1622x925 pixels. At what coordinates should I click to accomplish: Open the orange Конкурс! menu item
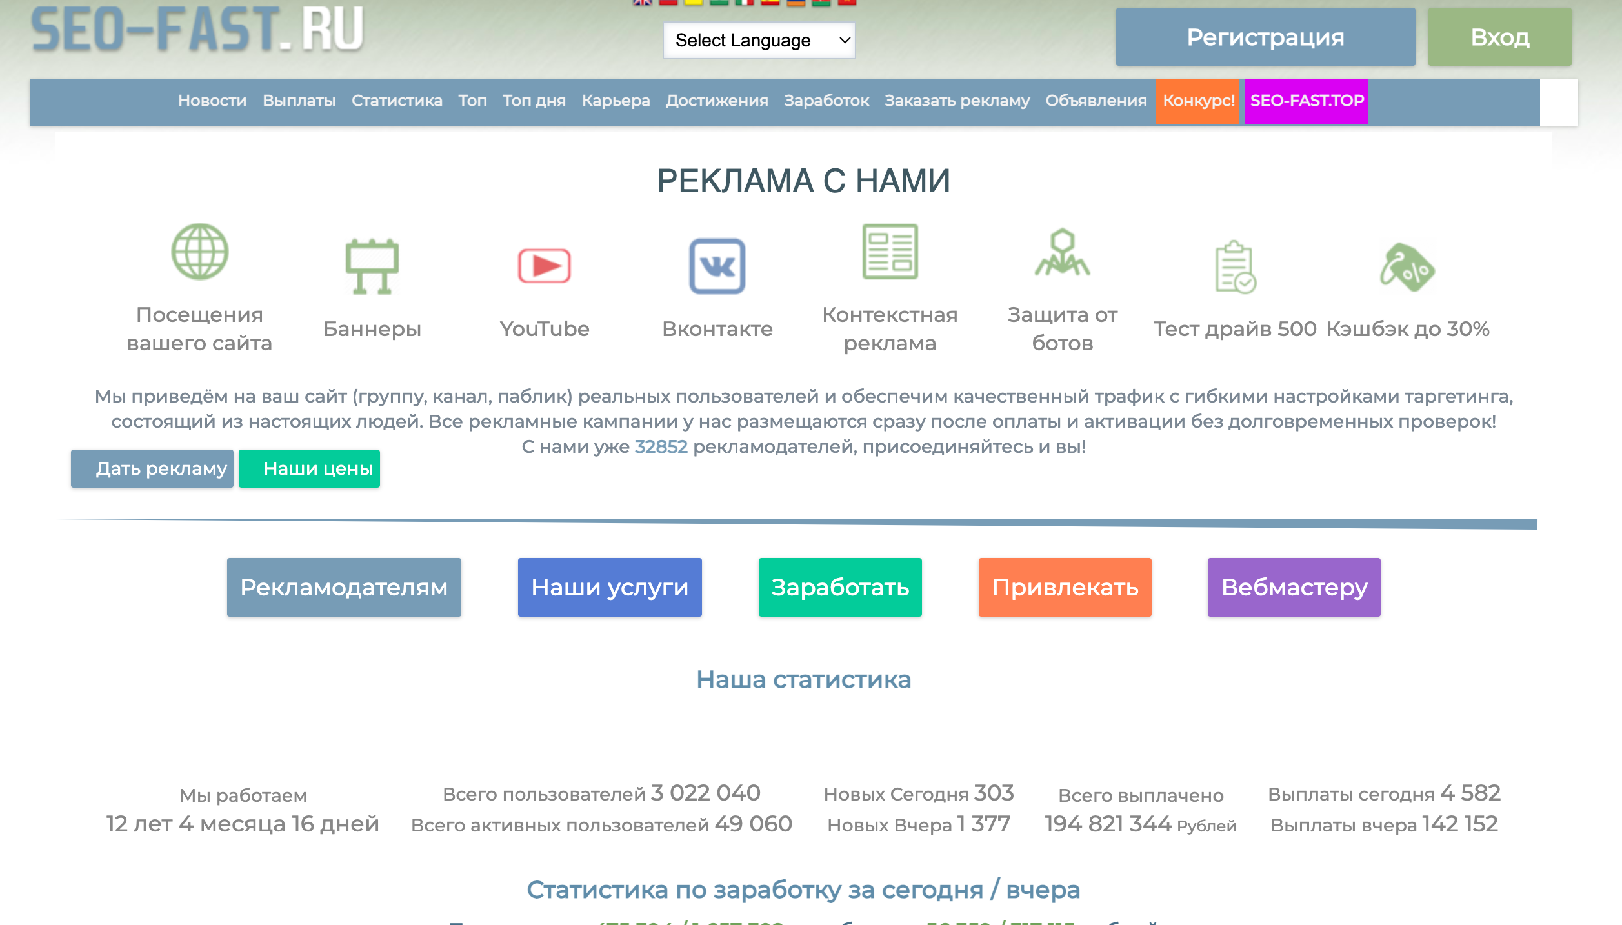1198,101
